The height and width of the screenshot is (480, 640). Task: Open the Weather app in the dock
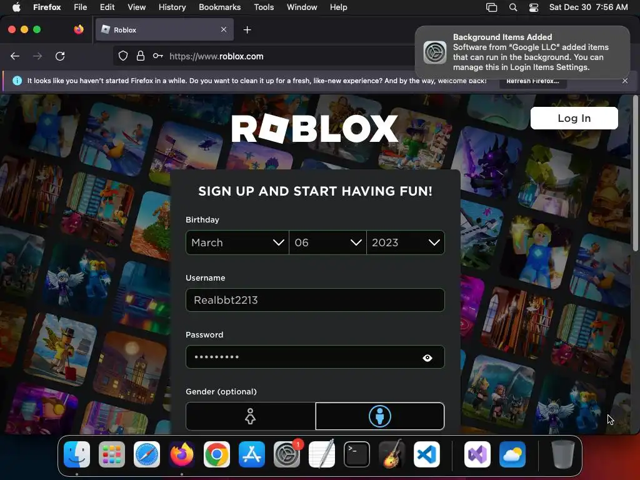coord(512,454)
